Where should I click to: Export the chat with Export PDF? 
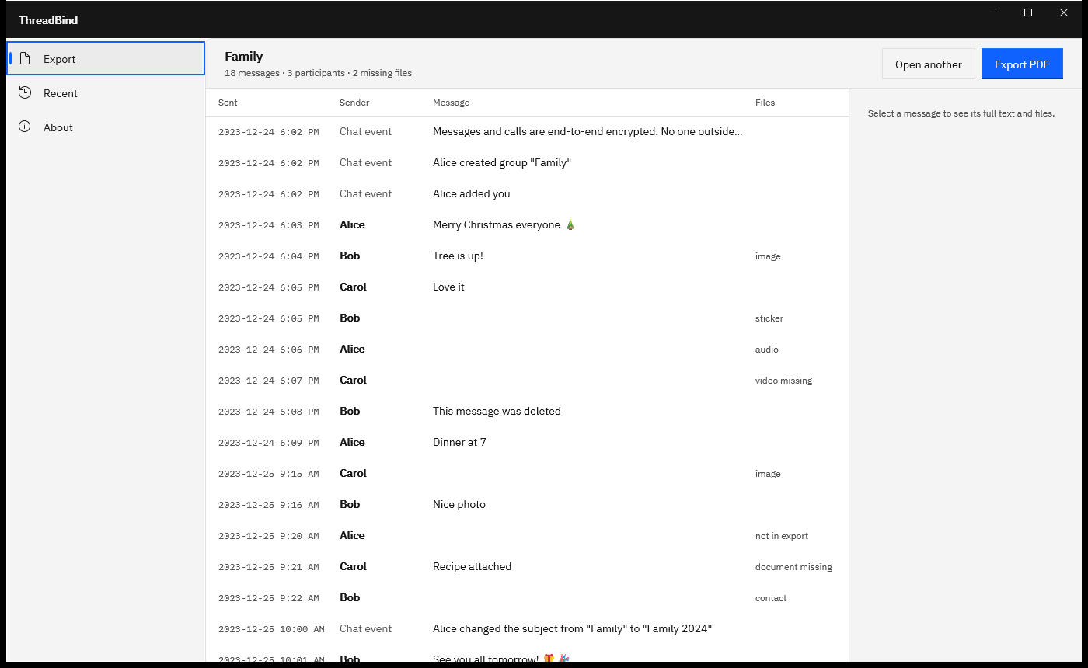(1022, 64)
